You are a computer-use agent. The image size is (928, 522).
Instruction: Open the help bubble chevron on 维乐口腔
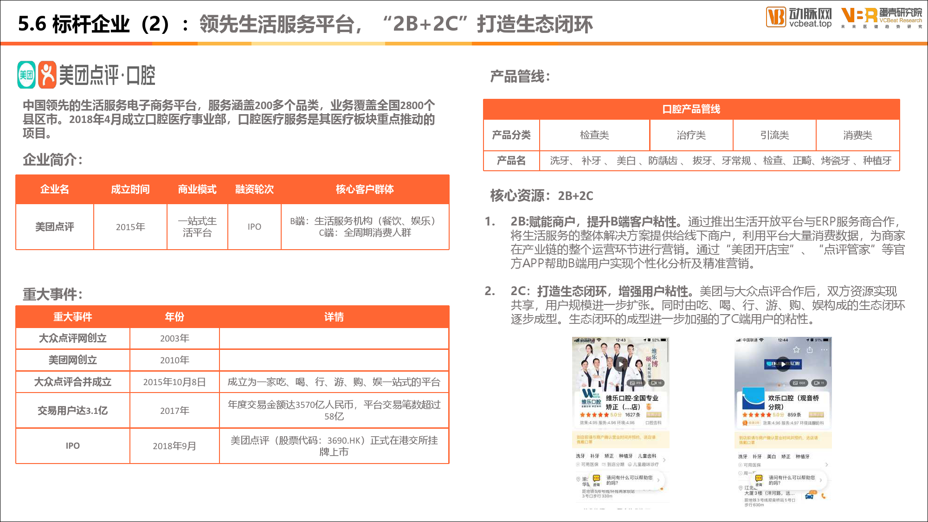pyautogui.click(x=658, y=480)
